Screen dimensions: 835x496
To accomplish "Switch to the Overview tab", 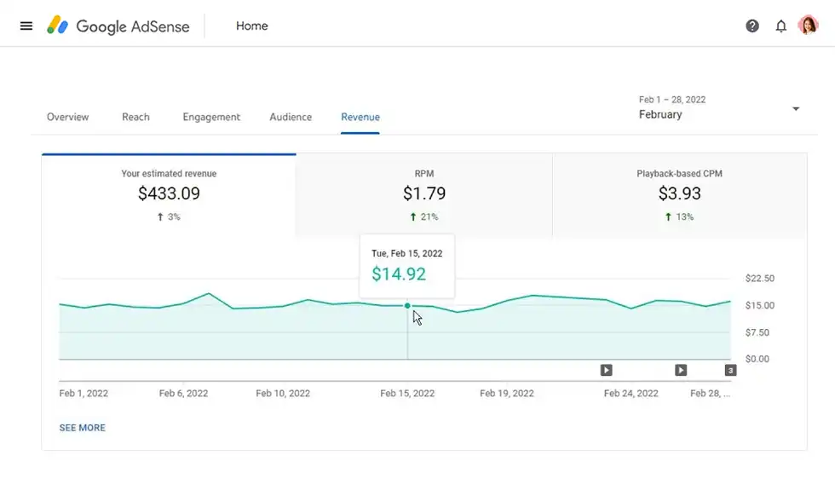I will click(x=67, y=117).
